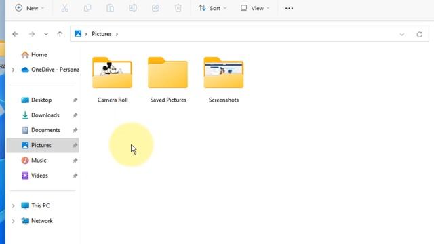Click the Cut scissors icon
The height and width of the screenshot is (244, 434).
click(x=65, y=8)
